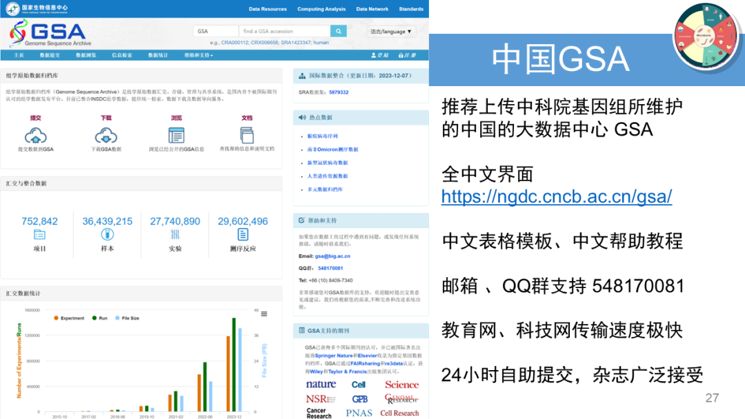Focus the find a GSA accession field

pyautogui.click(x=285, y=31)
